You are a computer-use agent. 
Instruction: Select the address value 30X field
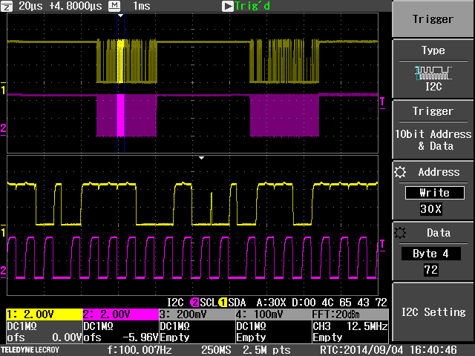[x=433, y=209]
